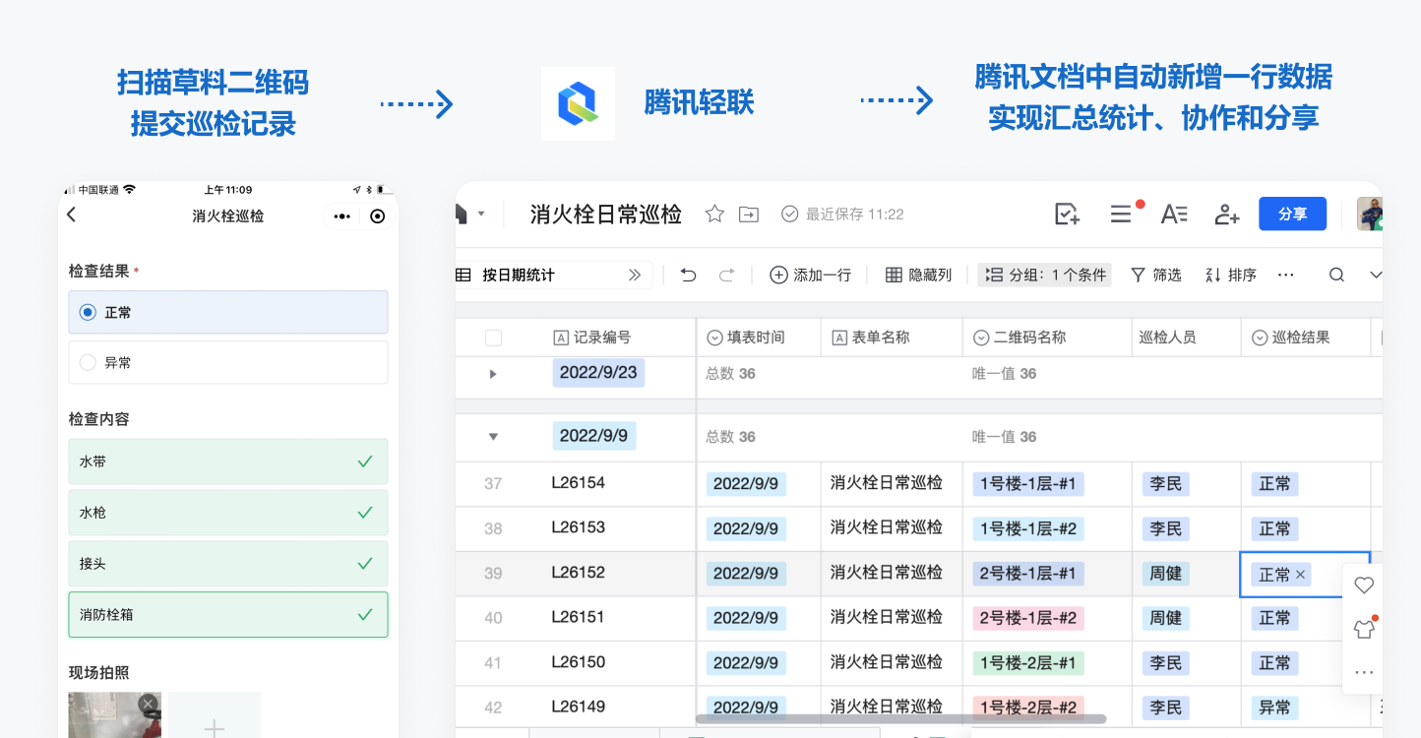
Task: Move document to folder icon
Action: point(749,214)
